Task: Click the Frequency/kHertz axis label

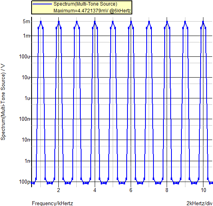Action: point(52,203)
